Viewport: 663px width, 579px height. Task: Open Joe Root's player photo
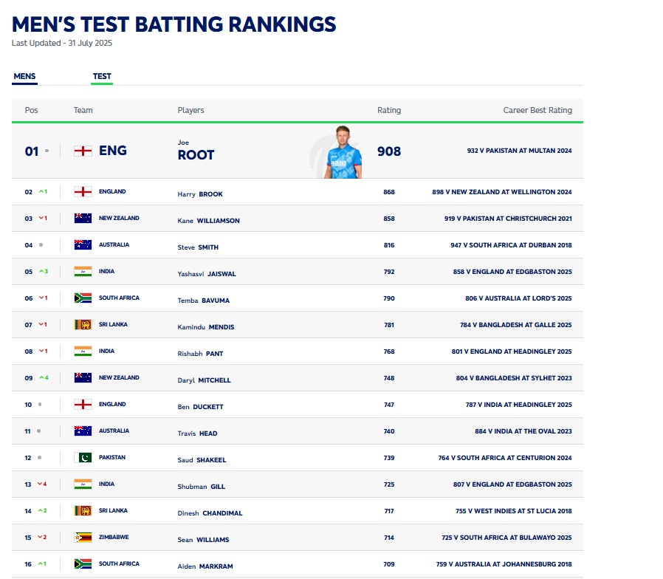point(343,152)
